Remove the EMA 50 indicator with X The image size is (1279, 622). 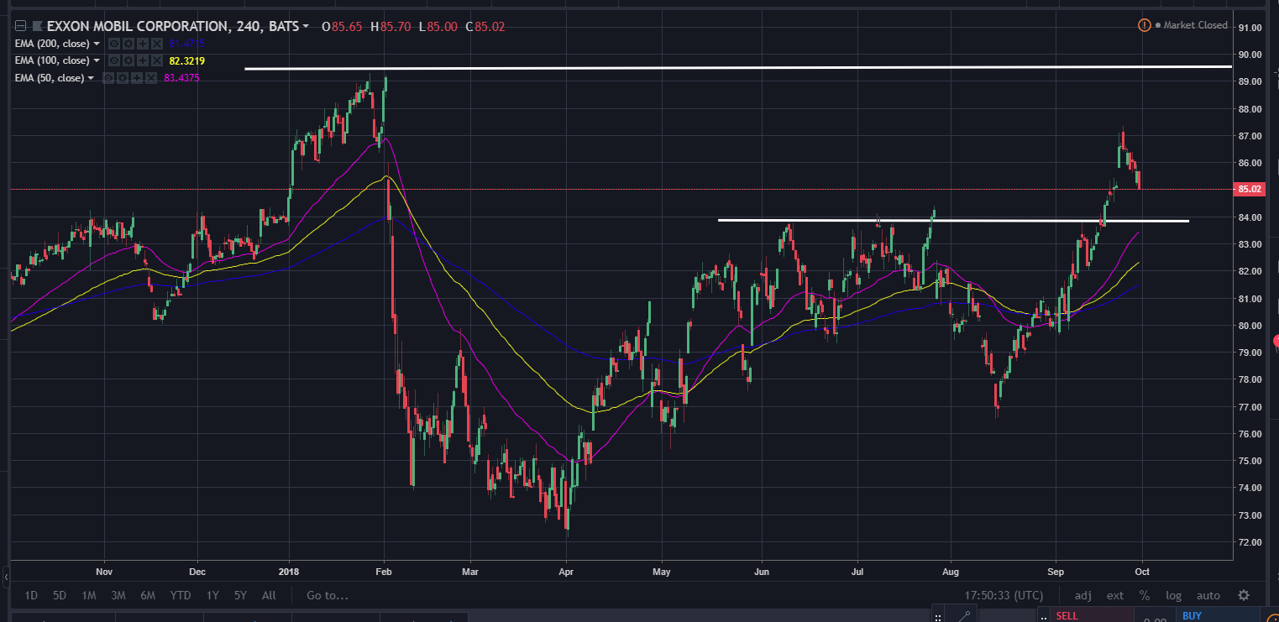(x=151, y=78)
